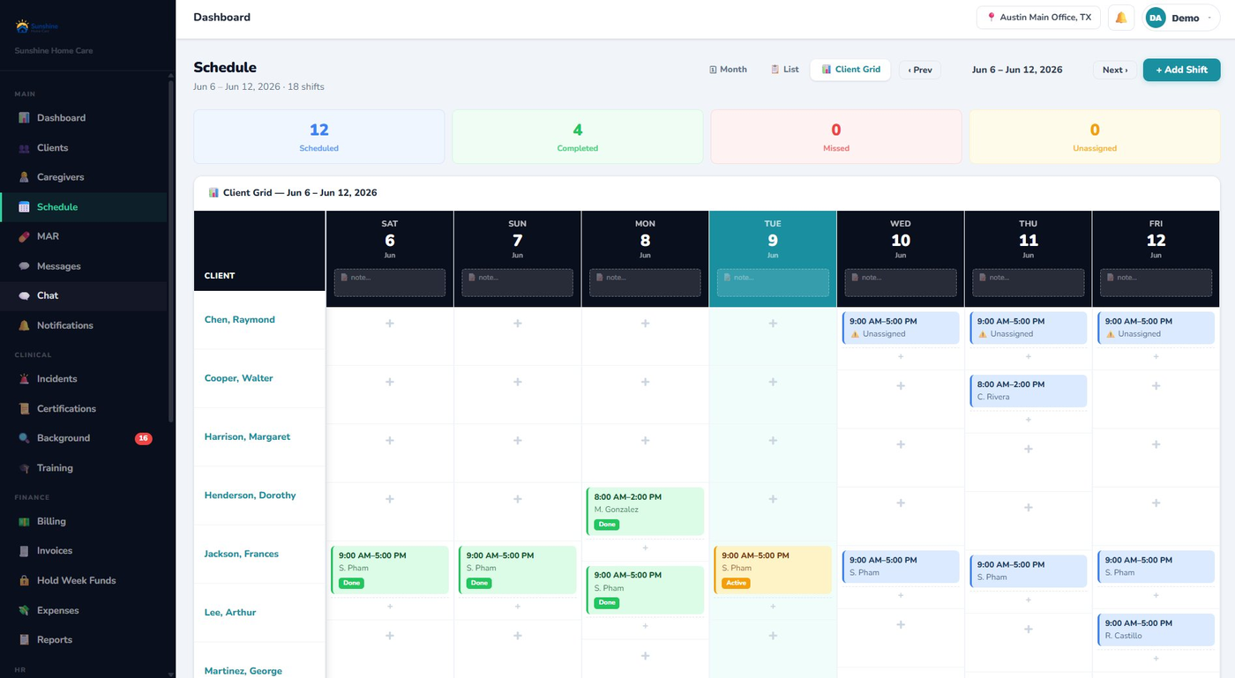Click the DA user avatar
The height and width of the screenshot is (678, 1235).
[x=1156, y=18]
